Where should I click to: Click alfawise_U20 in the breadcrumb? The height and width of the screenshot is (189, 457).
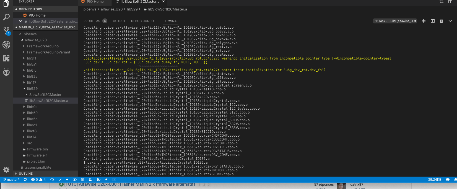pos(111,9)
